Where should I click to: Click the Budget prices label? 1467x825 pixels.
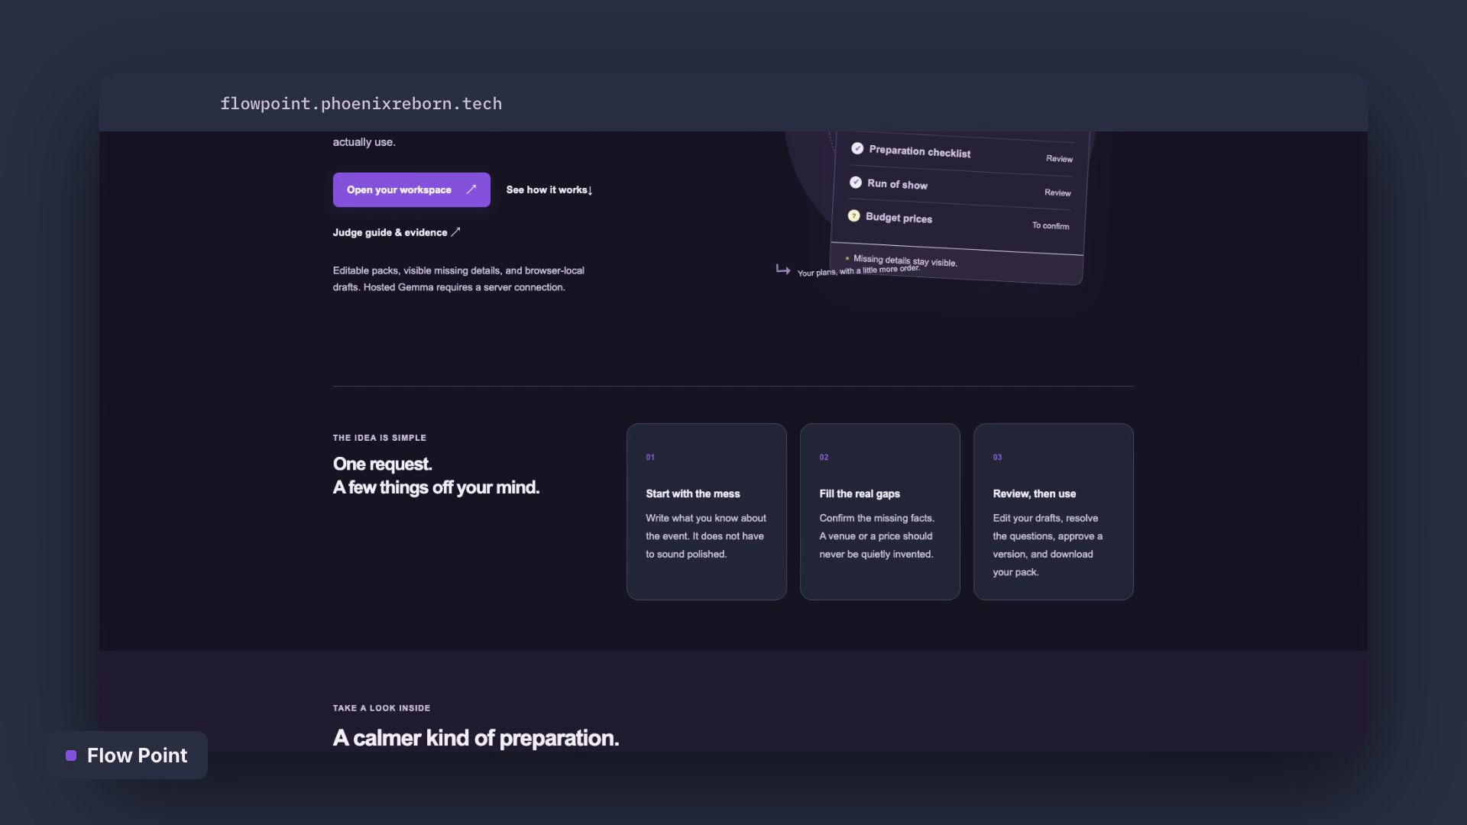pyautogui.click(x=899, y=218)
